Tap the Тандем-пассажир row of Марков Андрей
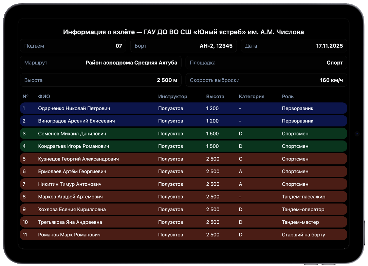The width and height of the screenshot is (368, 266). point(183,197)
